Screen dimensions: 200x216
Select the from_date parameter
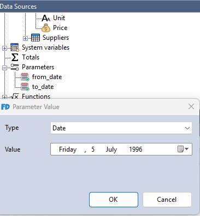(47, 77)
